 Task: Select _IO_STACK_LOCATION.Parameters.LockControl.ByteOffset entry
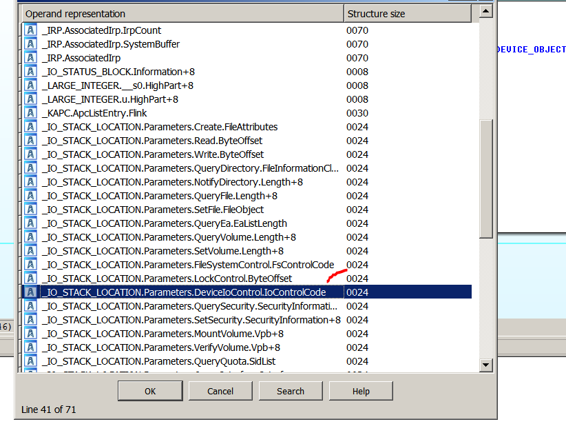point(166,279)
